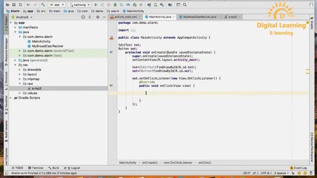Open the app run configuration dropdown
Viewport: 317px width, 178px height.
point(57,4)
